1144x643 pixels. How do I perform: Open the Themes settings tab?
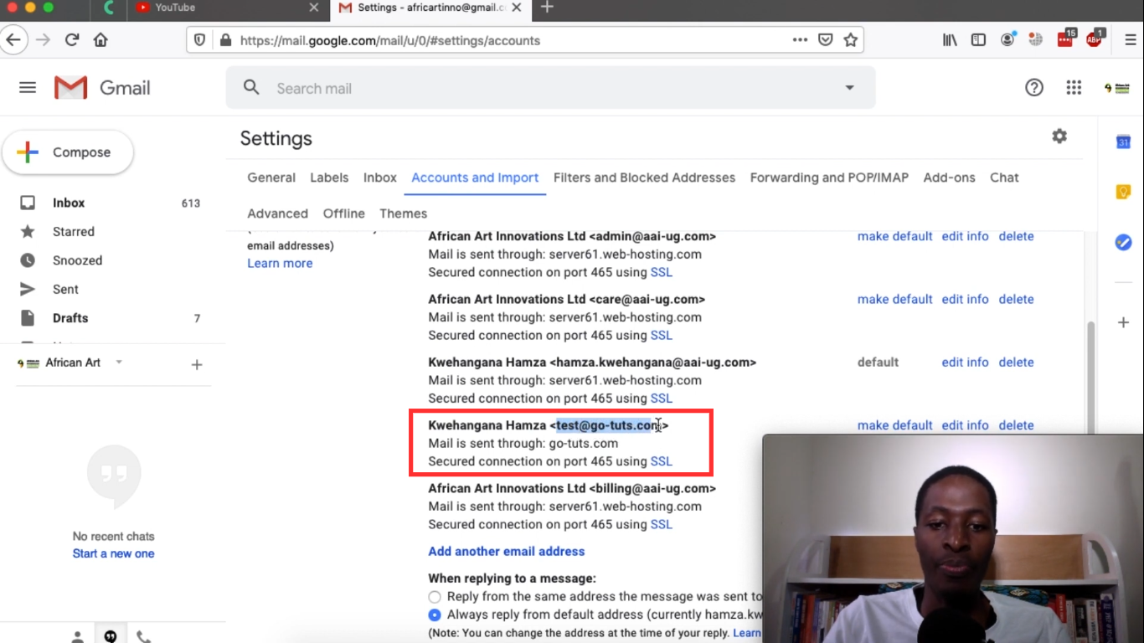click(x=403, y=213)
